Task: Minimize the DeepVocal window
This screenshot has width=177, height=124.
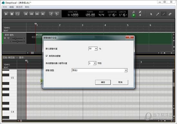Action: (x=160, y=2)
